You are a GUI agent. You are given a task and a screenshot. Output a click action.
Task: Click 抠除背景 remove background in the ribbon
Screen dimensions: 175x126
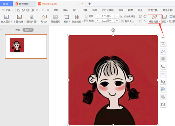155,18
